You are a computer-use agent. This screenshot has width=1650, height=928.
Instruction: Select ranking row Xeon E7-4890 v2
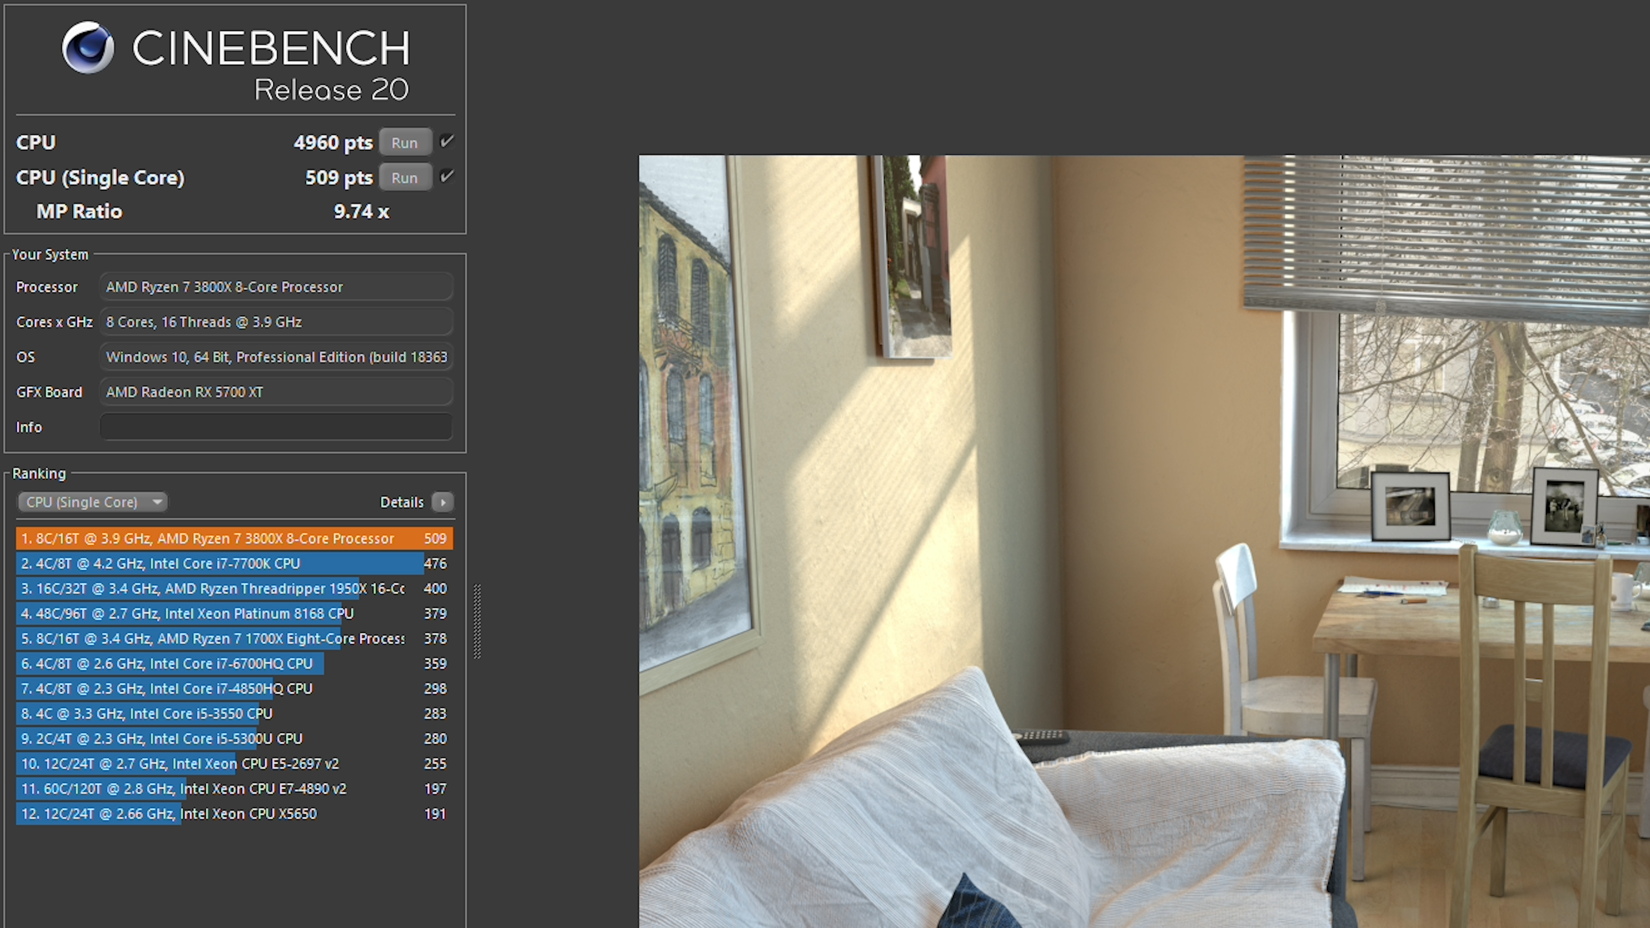click(235, 788)
